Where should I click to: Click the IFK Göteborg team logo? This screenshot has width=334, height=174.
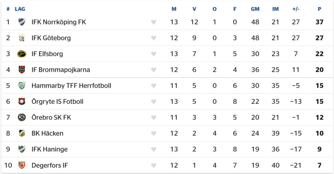click(22, 38)
